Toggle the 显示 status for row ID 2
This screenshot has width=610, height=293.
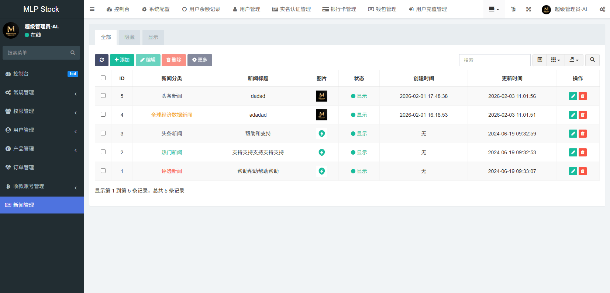[359, 152]
